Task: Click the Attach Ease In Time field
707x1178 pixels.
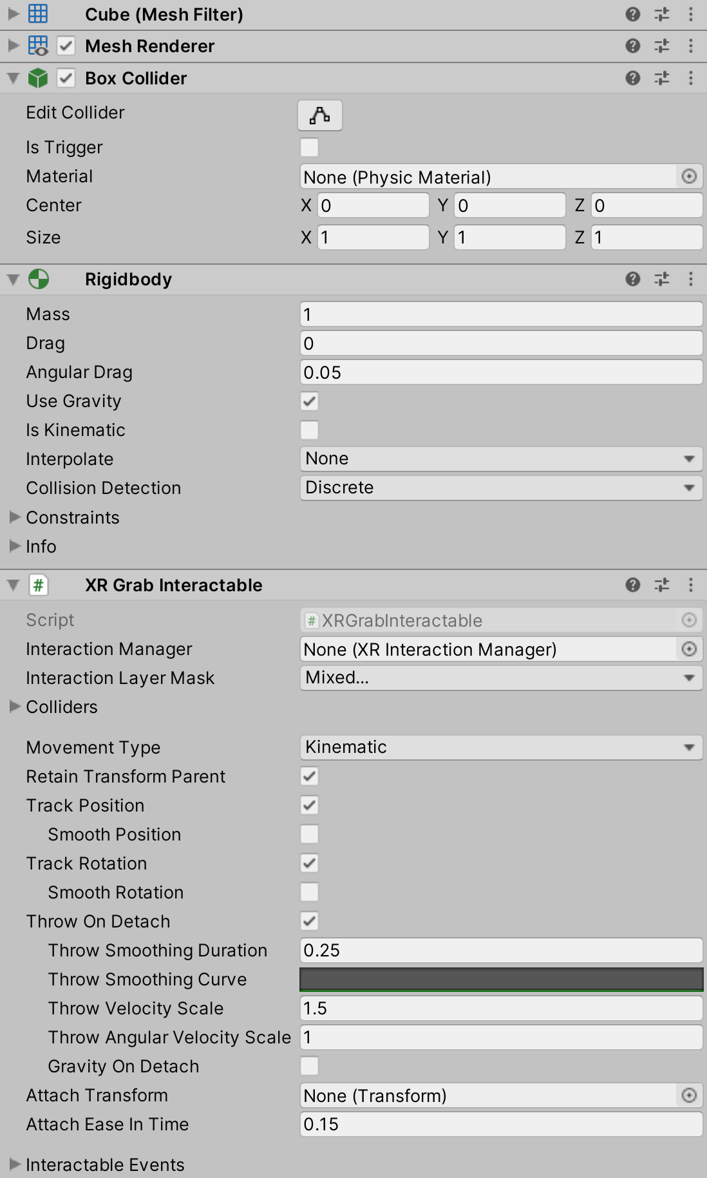Action: coord(501,1124)
